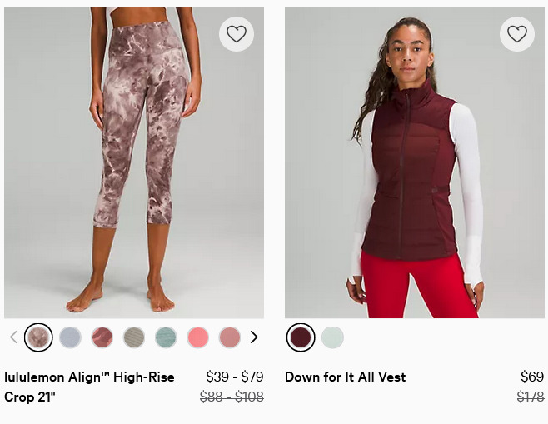The image size is (548, 424).
Task: Add Align High-Rise Crop to wishlist heart
Action: (237, 34)
